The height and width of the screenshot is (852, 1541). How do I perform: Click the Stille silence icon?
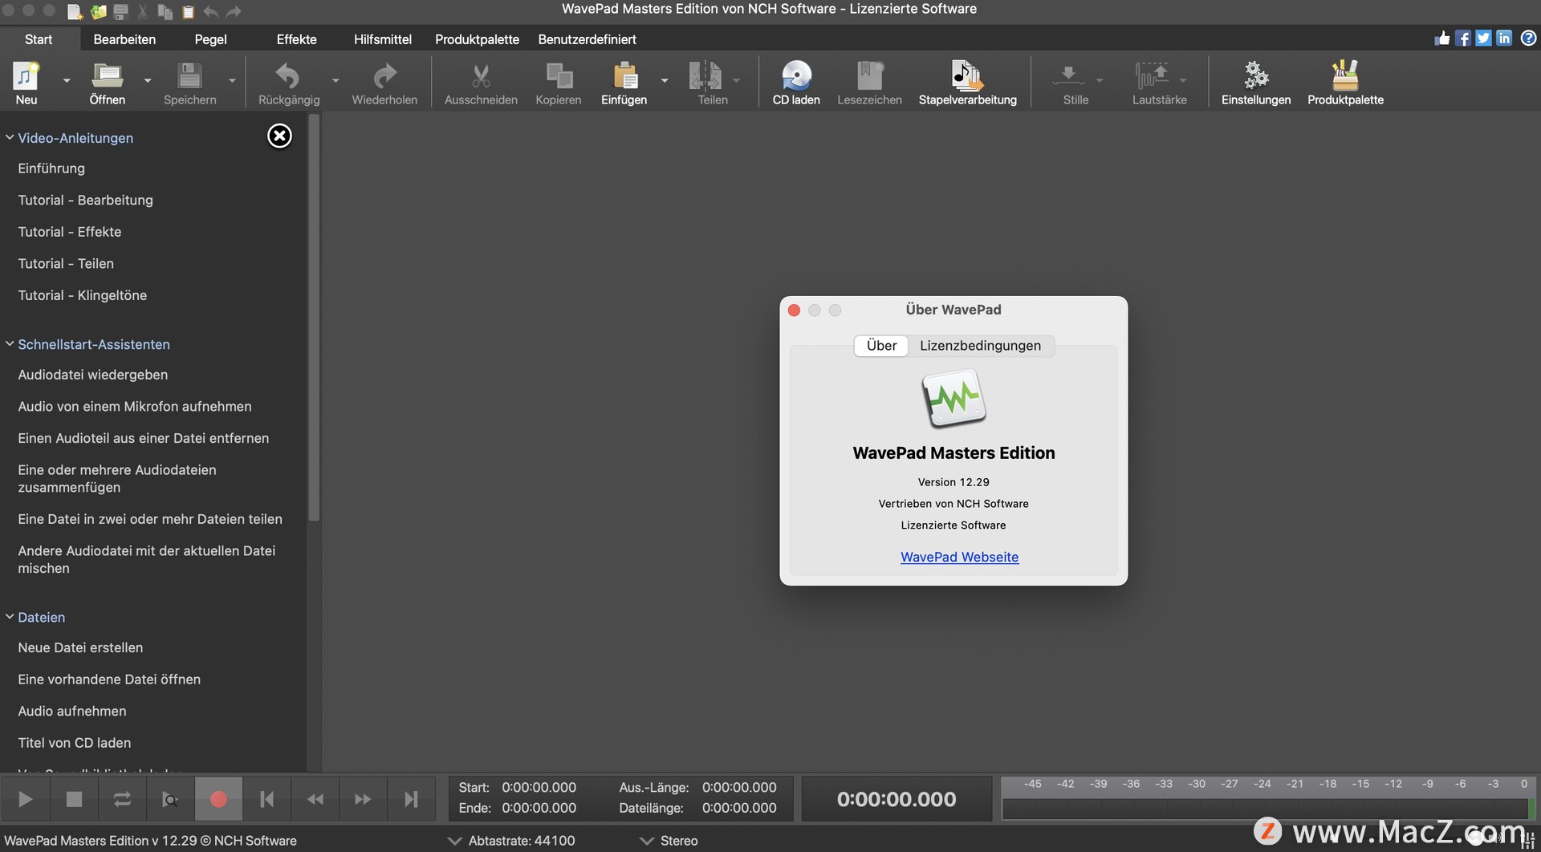tap(1069, 75)
